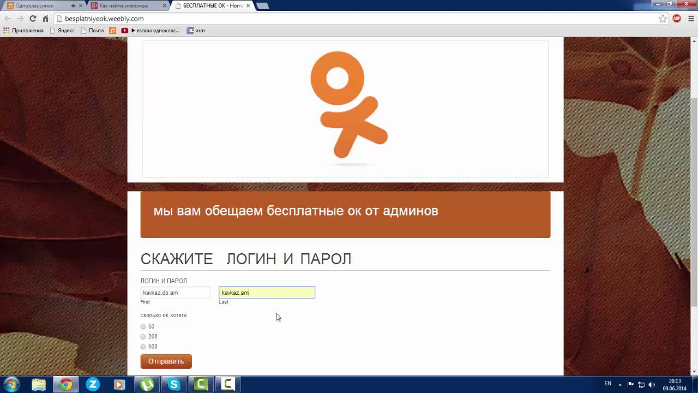Close the БЕСПЛАТНЫЕ ОК tab
The width and height of the screenshot is (698, 393).
pyautogui.click(x=248, y=5)
